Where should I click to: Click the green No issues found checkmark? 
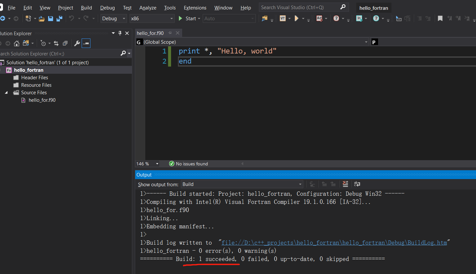[172, 164]
